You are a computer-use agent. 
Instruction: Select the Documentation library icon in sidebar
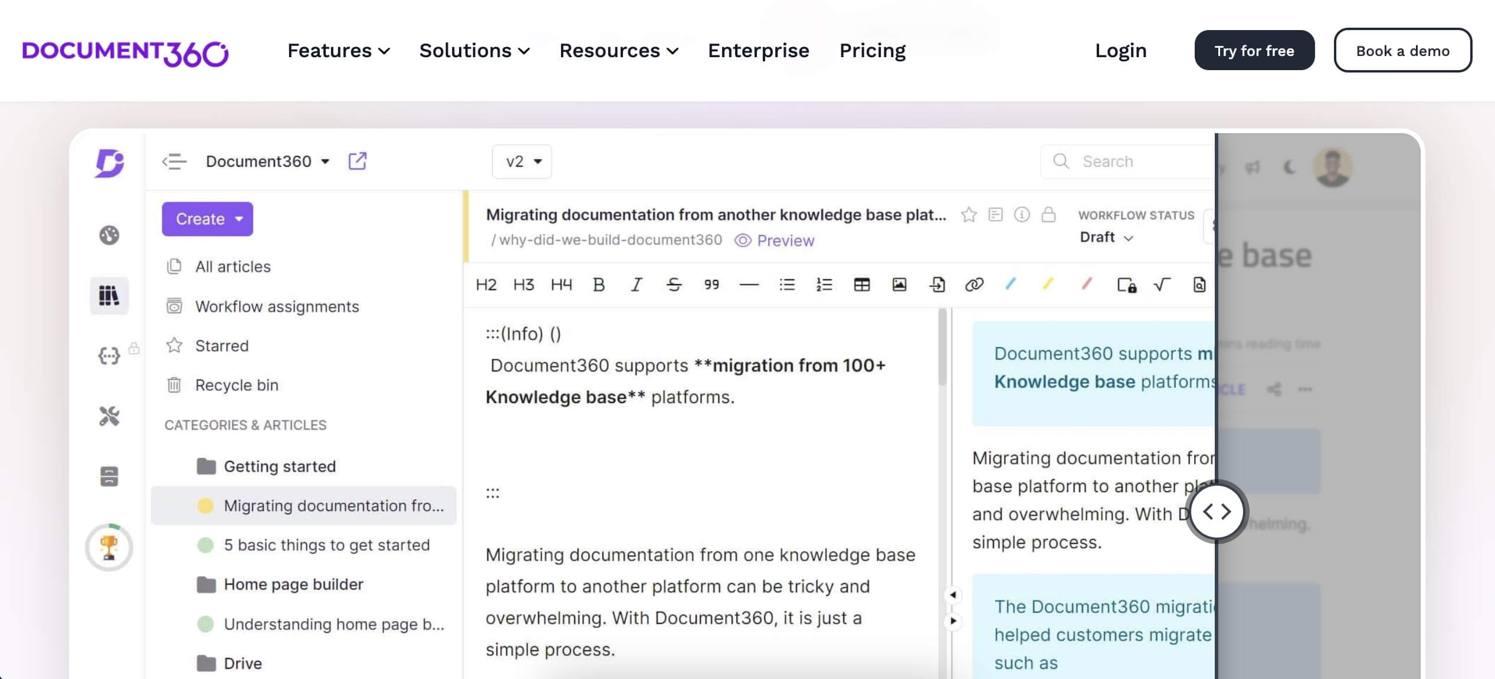pos(109,295)
